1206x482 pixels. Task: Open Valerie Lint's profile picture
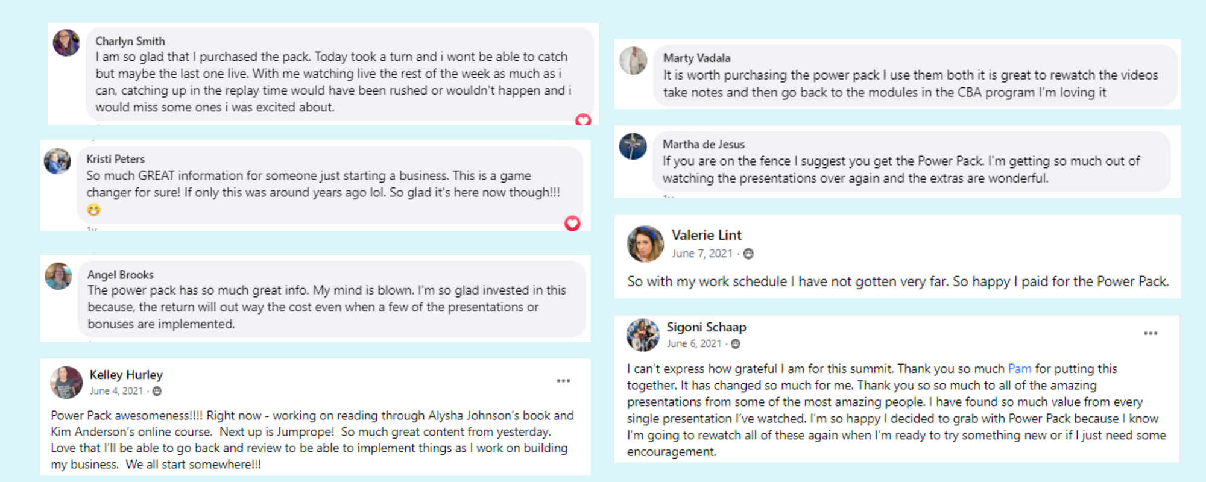(645, 244)
